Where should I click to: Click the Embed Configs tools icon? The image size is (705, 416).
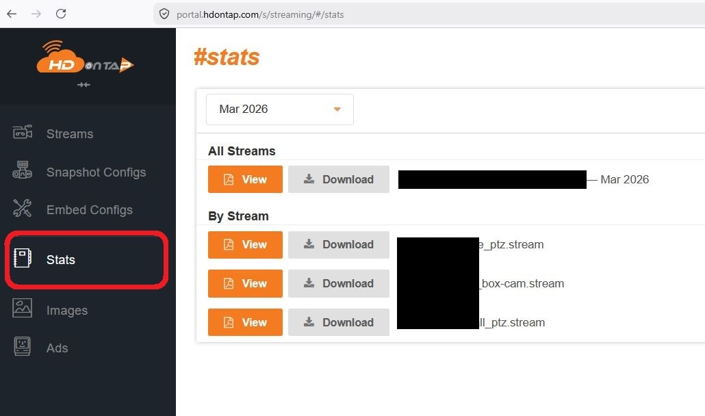pyautogui.click(x=23, y=209)
